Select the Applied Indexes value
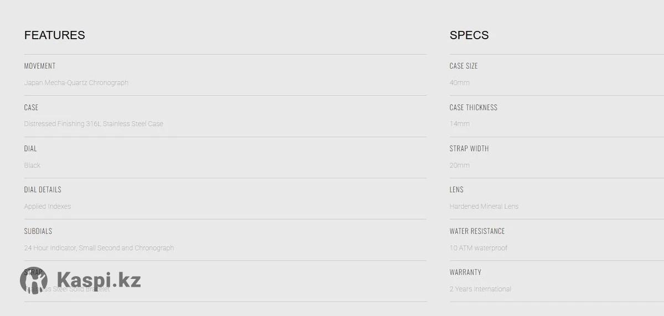This screenshot has height=316, width=664. 48,206
